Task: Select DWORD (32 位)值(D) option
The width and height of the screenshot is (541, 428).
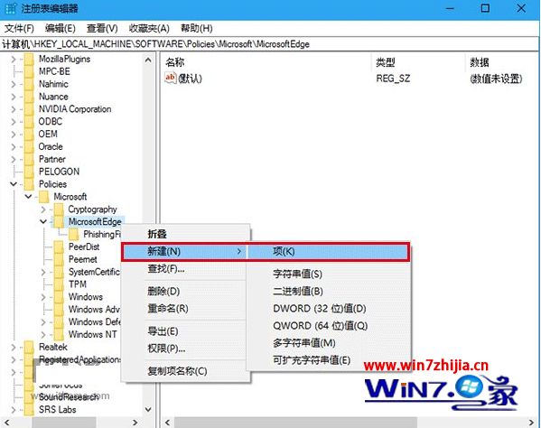Action: [320, 308]
